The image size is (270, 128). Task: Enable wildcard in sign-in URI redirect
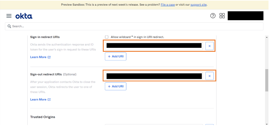pos(107,37)
